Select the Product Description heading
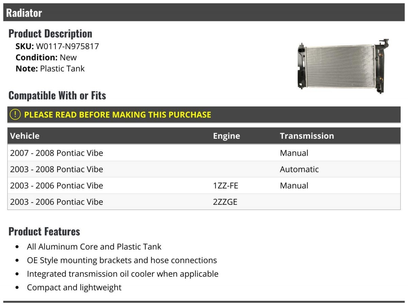 (x=50, y=34)
